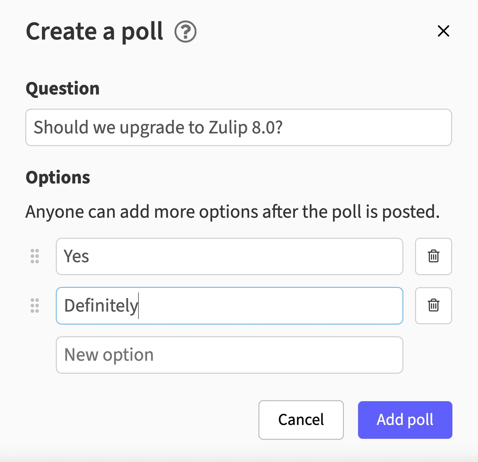Screen dimensions: 478x462
Task: Click the 'Yes' text in first option
Action: point(76,256)
